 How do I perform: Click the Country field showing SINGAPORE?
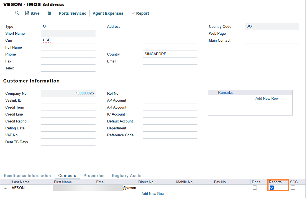170,54
